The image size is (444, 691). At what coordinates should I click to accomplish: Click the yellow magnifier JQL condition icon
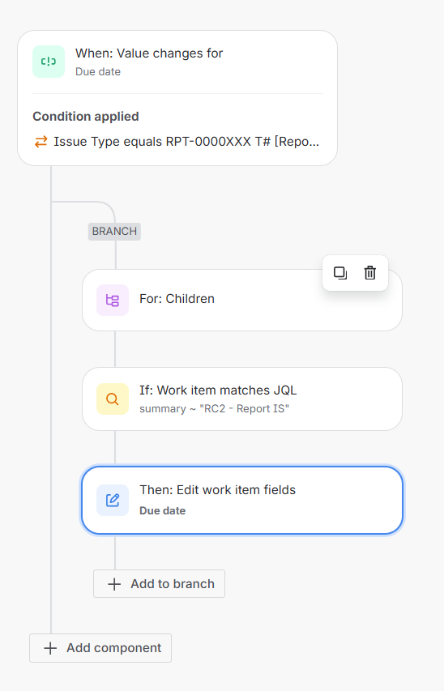point(113,399)
